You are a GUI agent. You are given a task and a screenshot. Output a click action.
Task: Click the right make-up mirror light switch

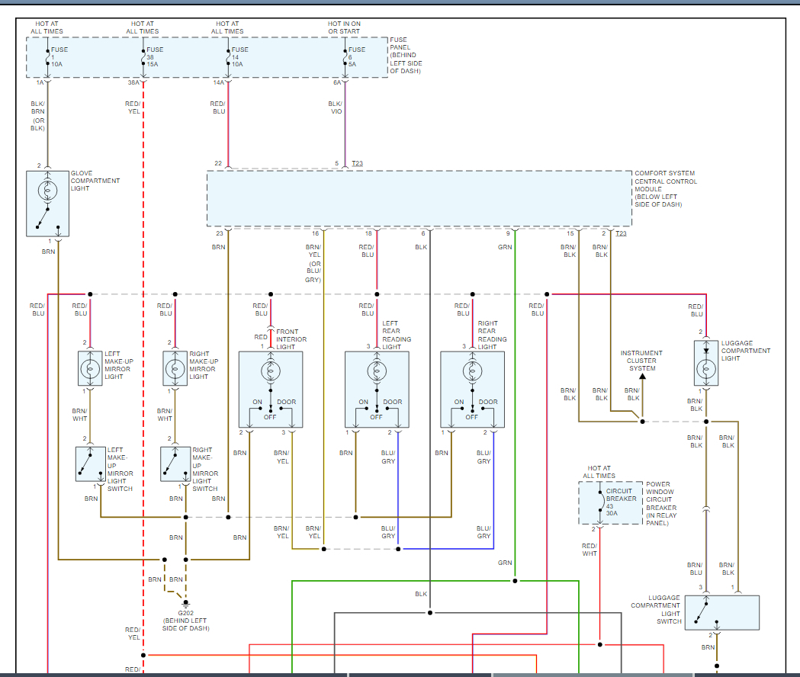pyautogui.click(x=175, y=464)
